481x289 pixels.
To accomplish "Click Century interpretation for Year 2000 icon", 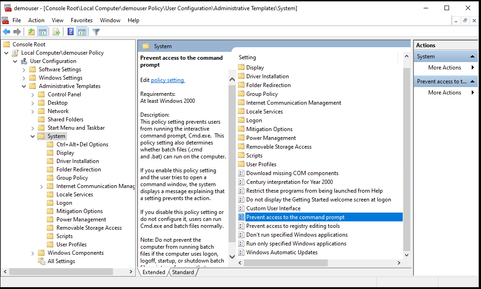I will pos(241,182).
